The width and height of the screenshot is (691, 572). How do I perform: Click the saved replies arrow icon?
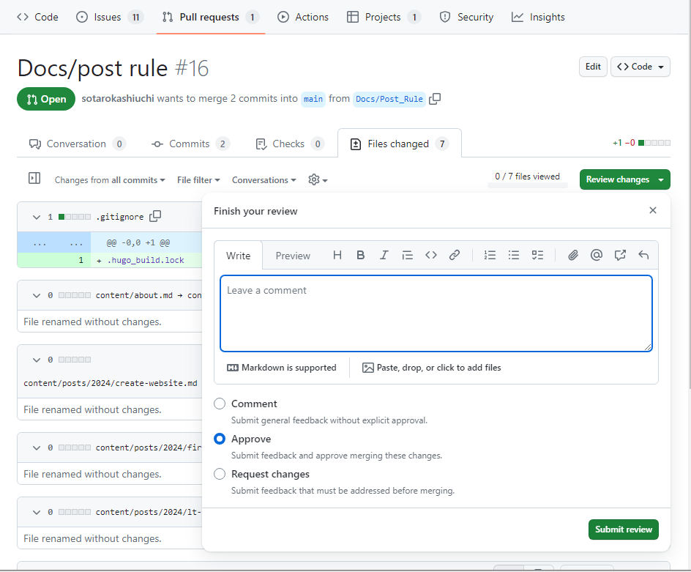pos(643,255)
